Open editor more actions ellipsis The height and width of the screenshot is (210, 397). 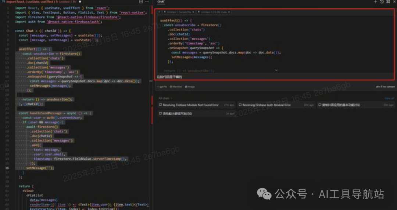tap(147, 1)
